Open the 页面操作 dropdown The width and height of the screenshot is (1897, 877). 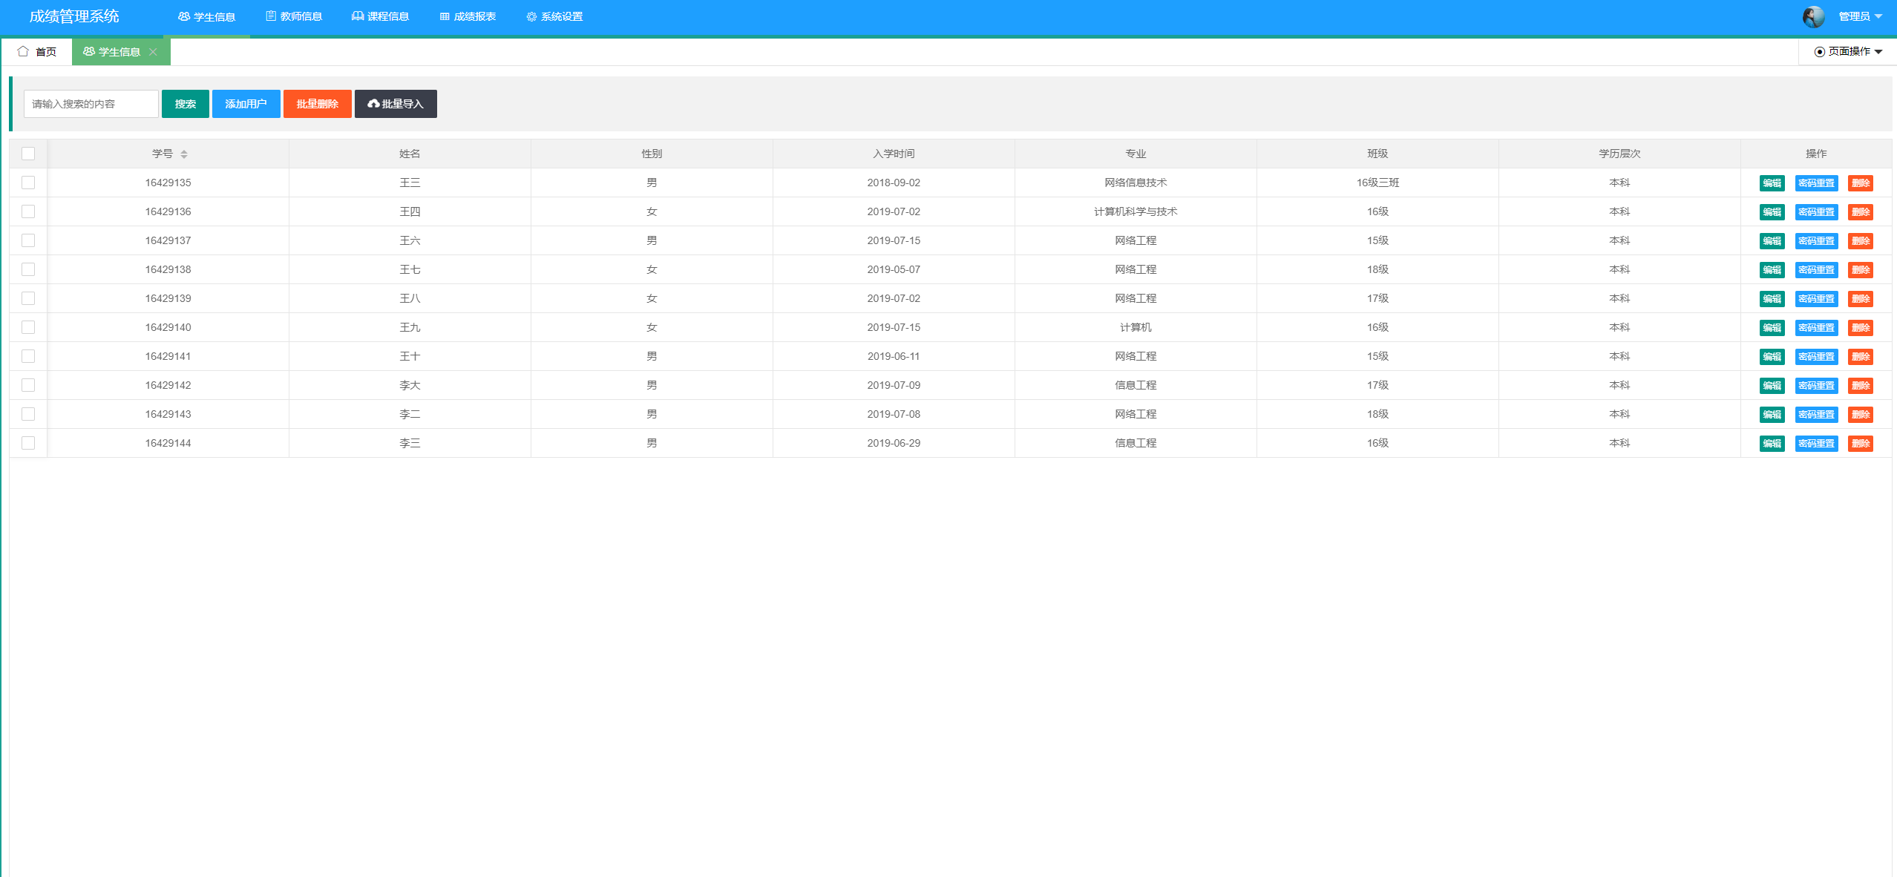[1849, 51]
